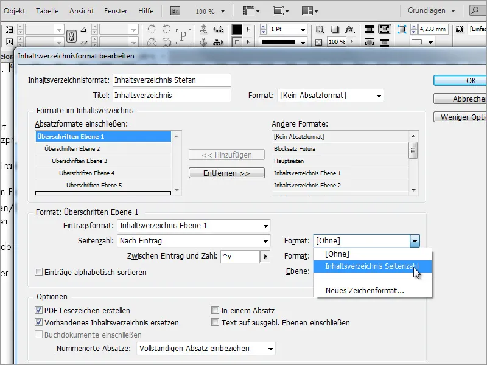
Task: Check Text auf ausgebl. Ebenen einschließen
Action: click(x=215, y=322)
